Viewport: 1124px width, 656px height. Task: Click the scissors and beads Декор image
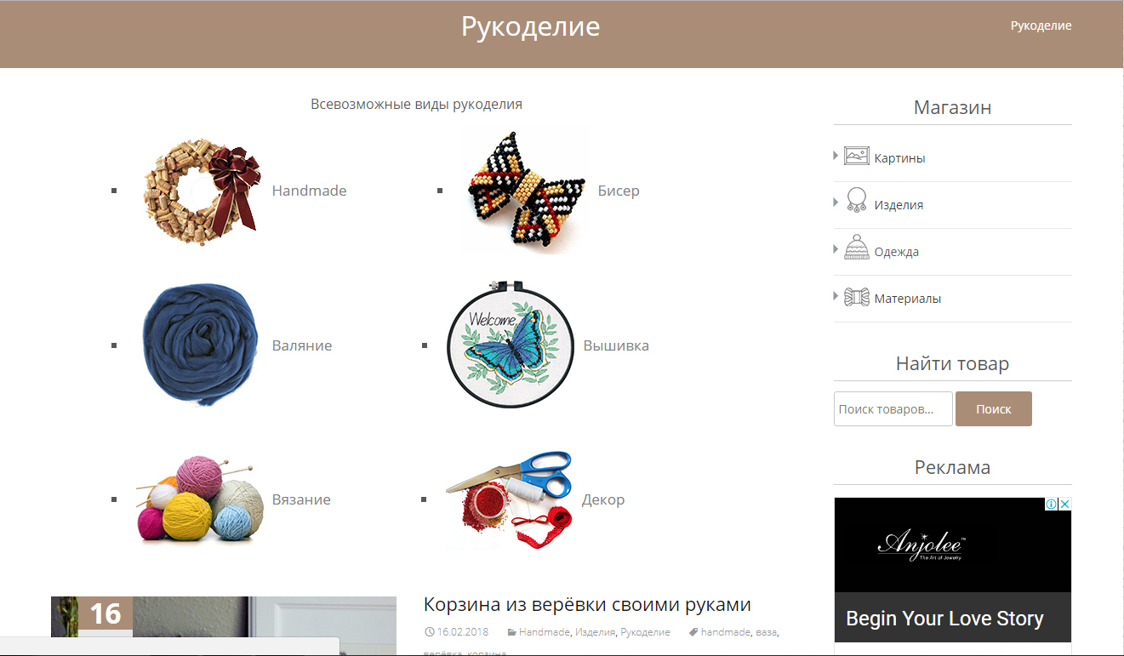(x=510, y=499)
